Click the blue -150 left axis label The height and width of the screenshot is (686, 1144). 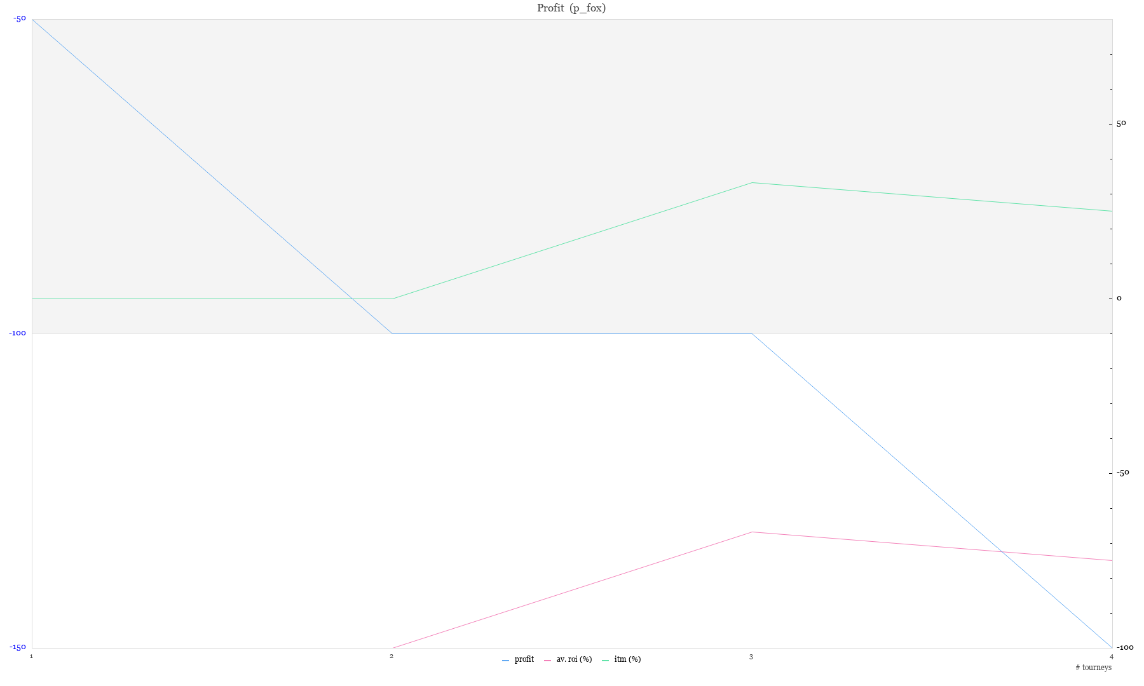click(17, 647)
